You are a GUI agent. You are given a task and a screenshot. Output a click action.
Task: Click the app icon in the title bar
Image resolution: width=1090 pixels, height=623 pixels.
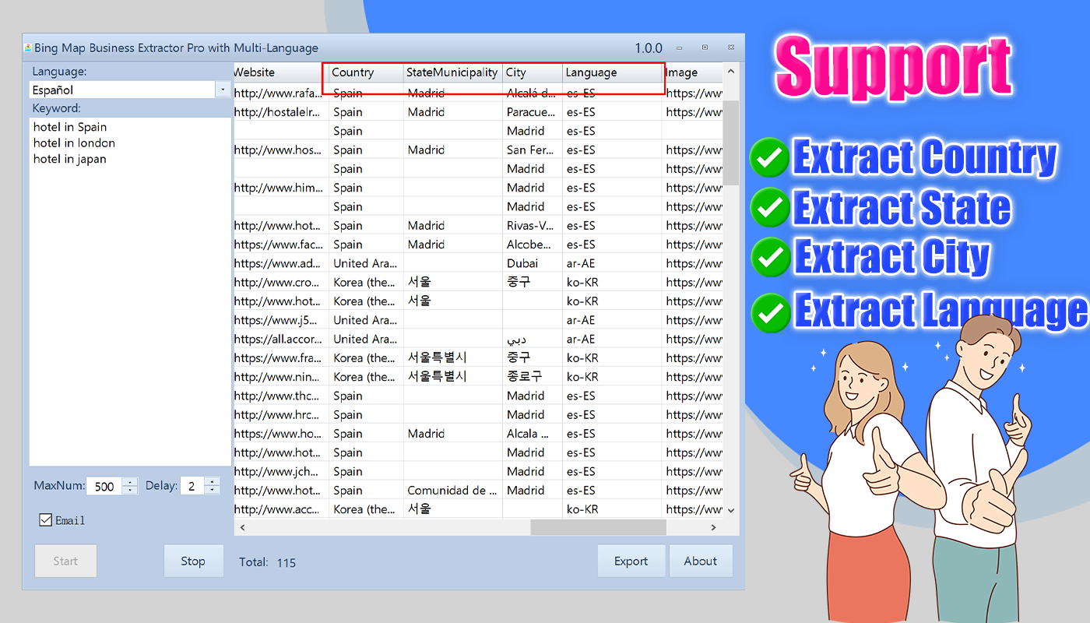point(28,48)
